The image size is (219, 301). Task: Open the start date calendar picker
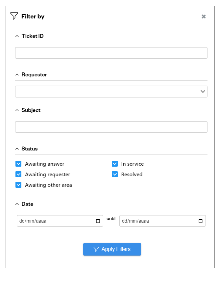pyautogui.click(x=98, y=221)
